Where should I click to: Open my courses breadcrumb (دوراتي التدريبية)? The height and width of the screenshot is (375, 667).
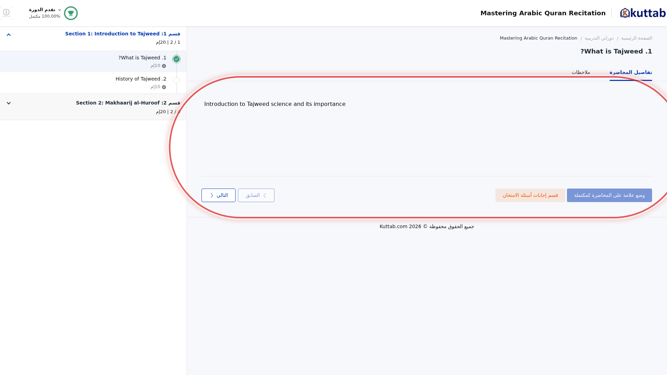[x=599, y=38]
